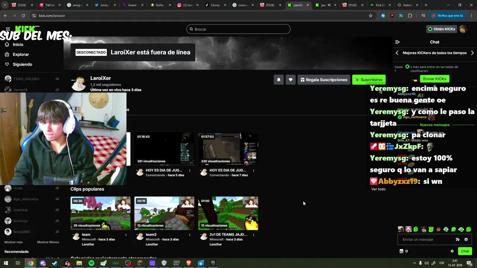Viewport: 477px width, 268px height.
Task: Open Epic Games Launcher from the taskbar
Action: (x=213, y=263)
